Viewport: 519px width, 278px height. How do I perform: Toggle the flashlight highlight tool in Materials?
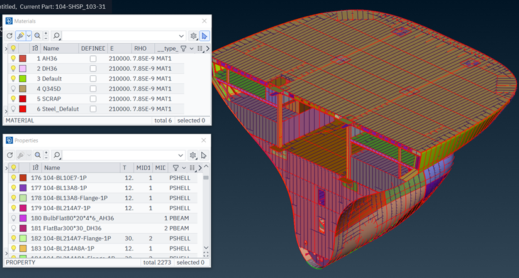point(21,36)
